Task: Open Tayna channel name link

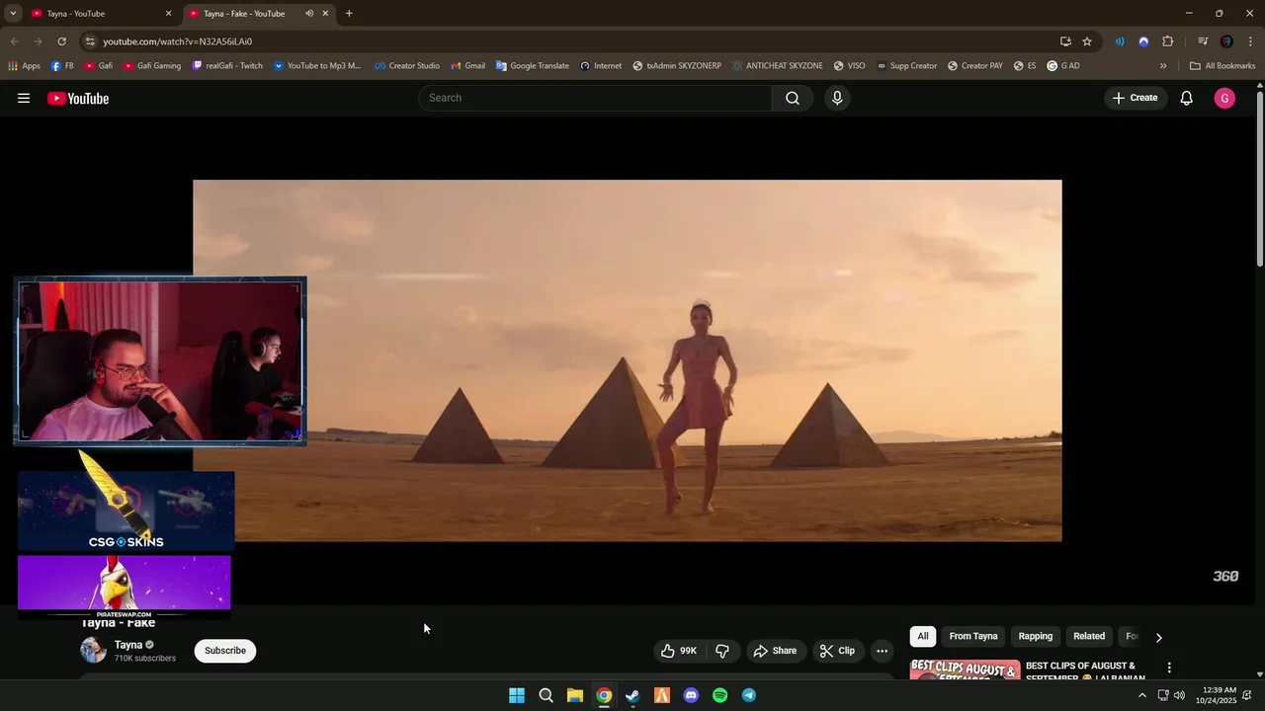Action: pyautogui.click(x=128, y=645)
